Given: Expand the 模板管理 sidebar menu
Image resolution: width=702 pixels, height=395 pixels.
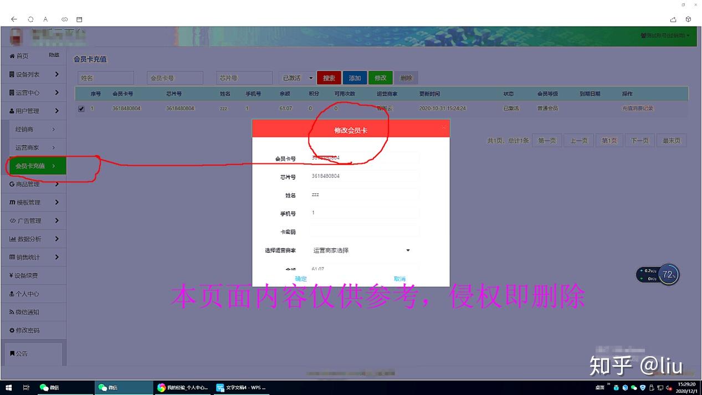Looking at the screenshot, I should (33, 202).
